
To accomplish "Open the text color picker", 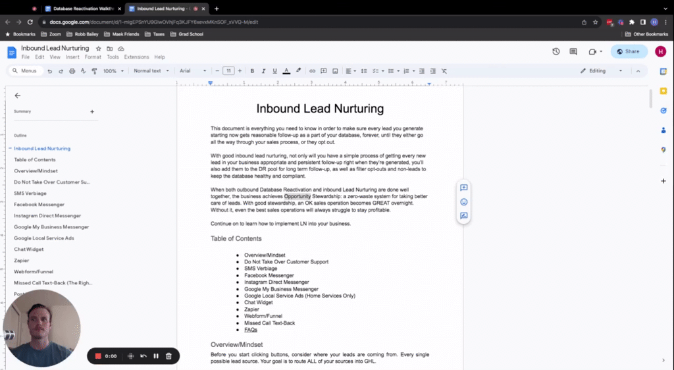I will (x=286, y=71).
